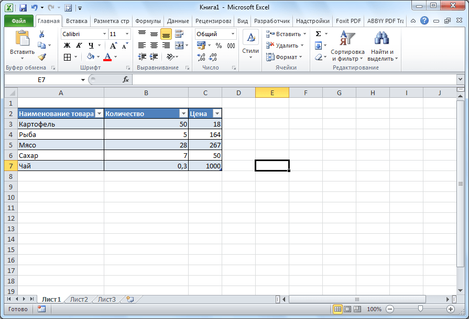Switch to the Лист2 sheet tab
469x319 pixels.
click(79, 300)
